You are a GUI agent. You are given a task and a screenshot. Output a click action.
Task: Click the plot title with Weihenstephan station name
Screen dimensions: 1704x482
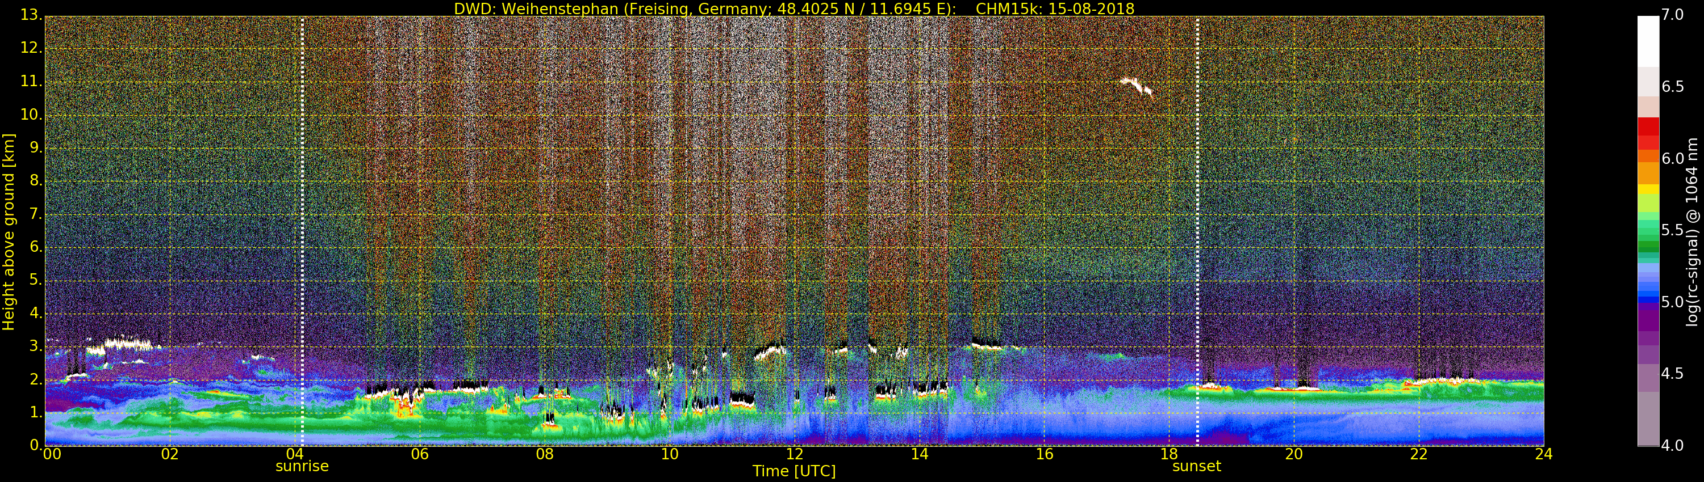[x=794, y=9]
